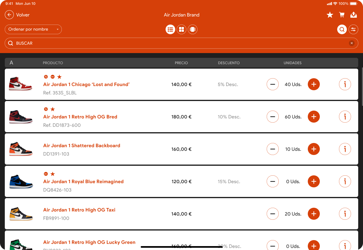Screen dimensions: 363x250
Task: Click the 15% Desc. discount text
Action: [x=229, y=182]
